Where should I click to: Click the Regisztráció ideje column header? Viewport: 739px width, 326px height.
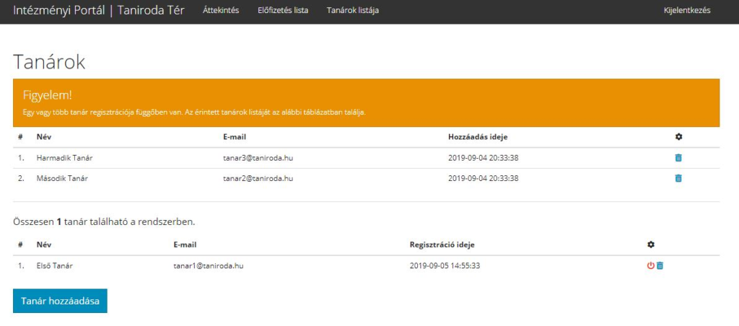click(442, 245)
